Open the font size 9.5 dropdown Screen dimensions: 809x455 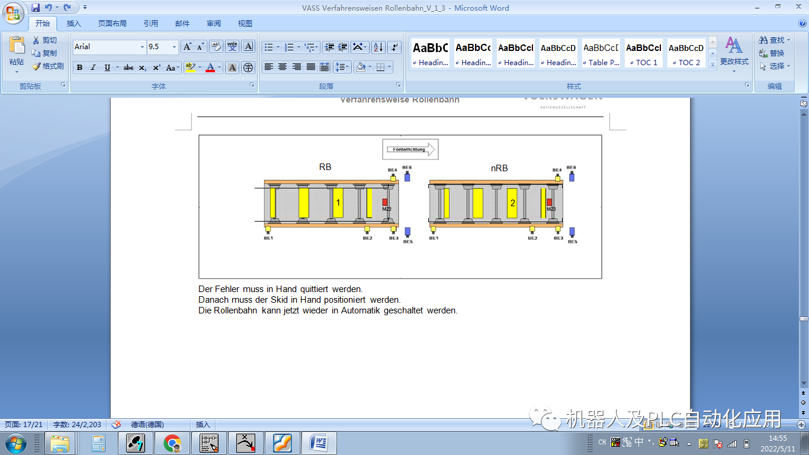[x=175, y=47]
